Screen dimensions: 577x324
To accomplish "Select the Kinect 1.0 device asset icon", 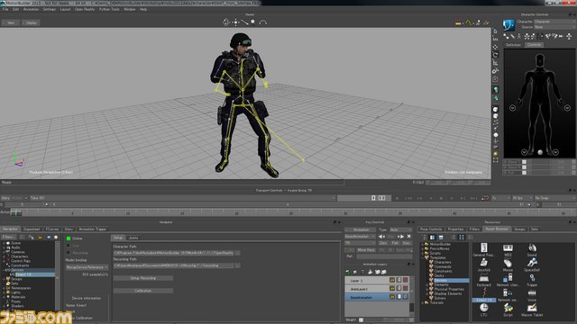I will 484,292.
